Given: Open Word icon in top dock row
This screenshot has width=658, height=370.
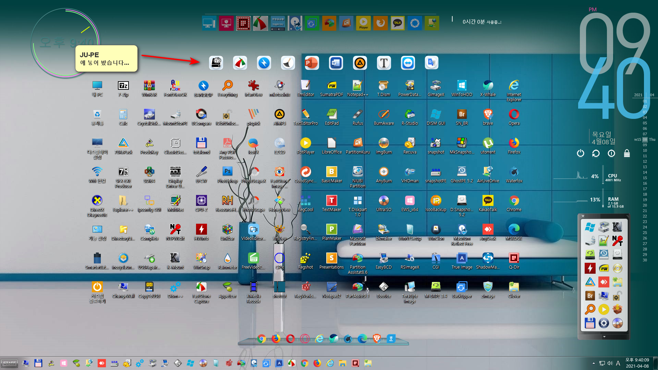Looking at the screenshot, I should [x=336, y=63].
